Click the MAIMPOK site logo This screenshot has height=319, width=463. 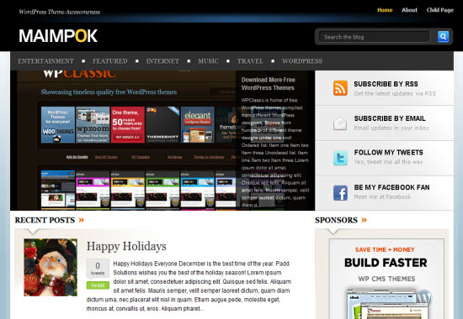(x=58, y=36)
